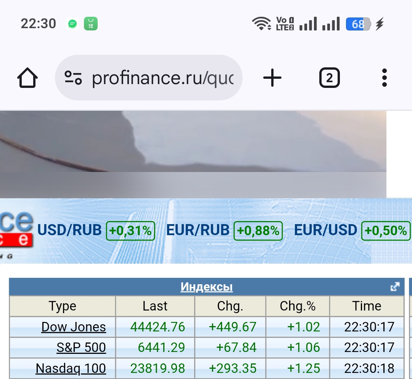412x379 pixels.
Task: Open the S&P 500 index link
Action: click(x=81, y=347)
